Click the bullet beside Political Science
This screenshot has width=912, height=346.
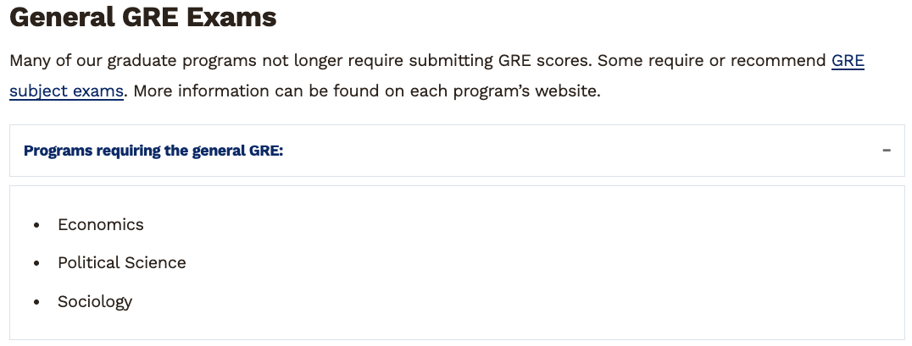[36, 264]
